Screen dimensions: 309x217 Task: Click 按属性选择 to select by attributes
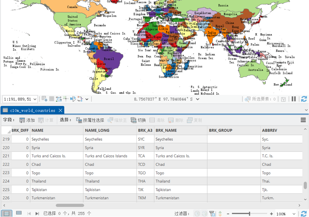coord(90,120)
